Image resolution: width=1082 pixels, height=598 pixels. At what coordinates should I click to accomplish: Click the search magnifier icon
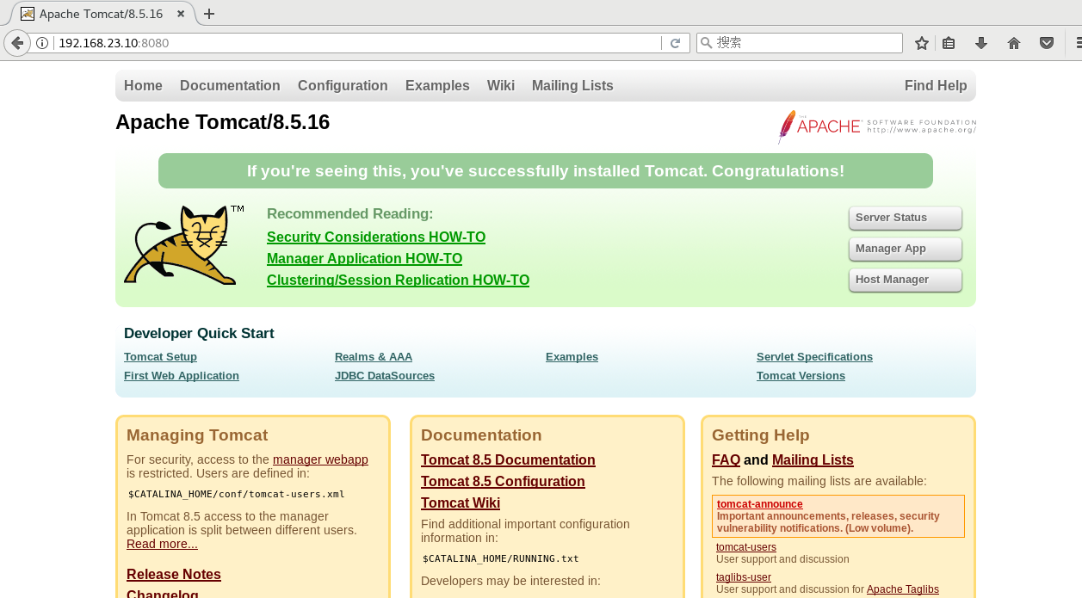pyautogui.click(x=707, y=43)
